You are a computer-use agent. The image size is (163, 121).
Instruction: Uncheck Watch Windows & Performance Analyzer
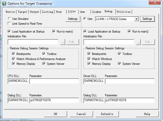point(13,59)
